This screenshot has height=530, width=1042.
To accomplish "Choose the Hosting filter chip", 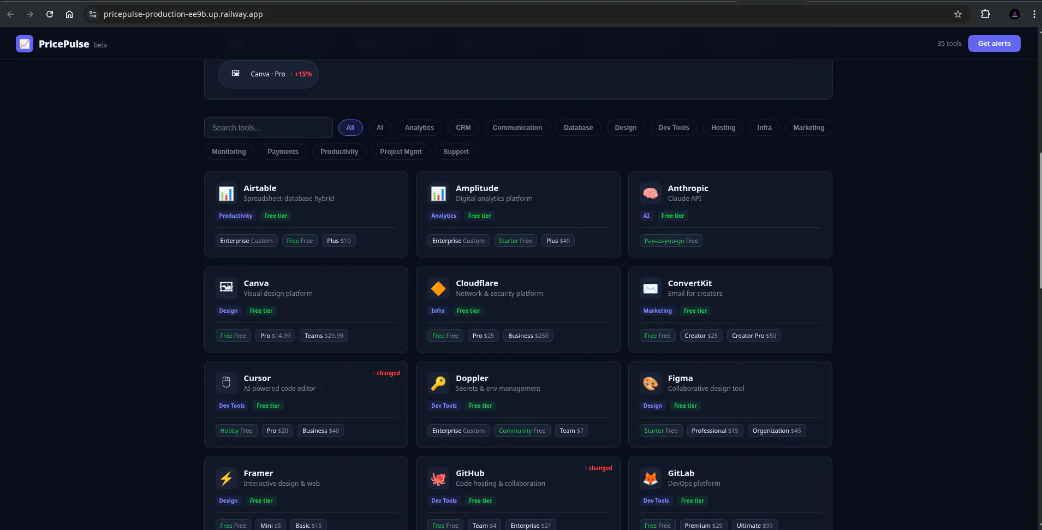I will point(723,128).
